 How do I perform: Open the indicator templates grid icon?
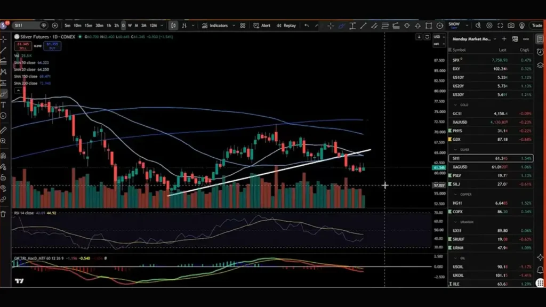(x=243, y=26)
